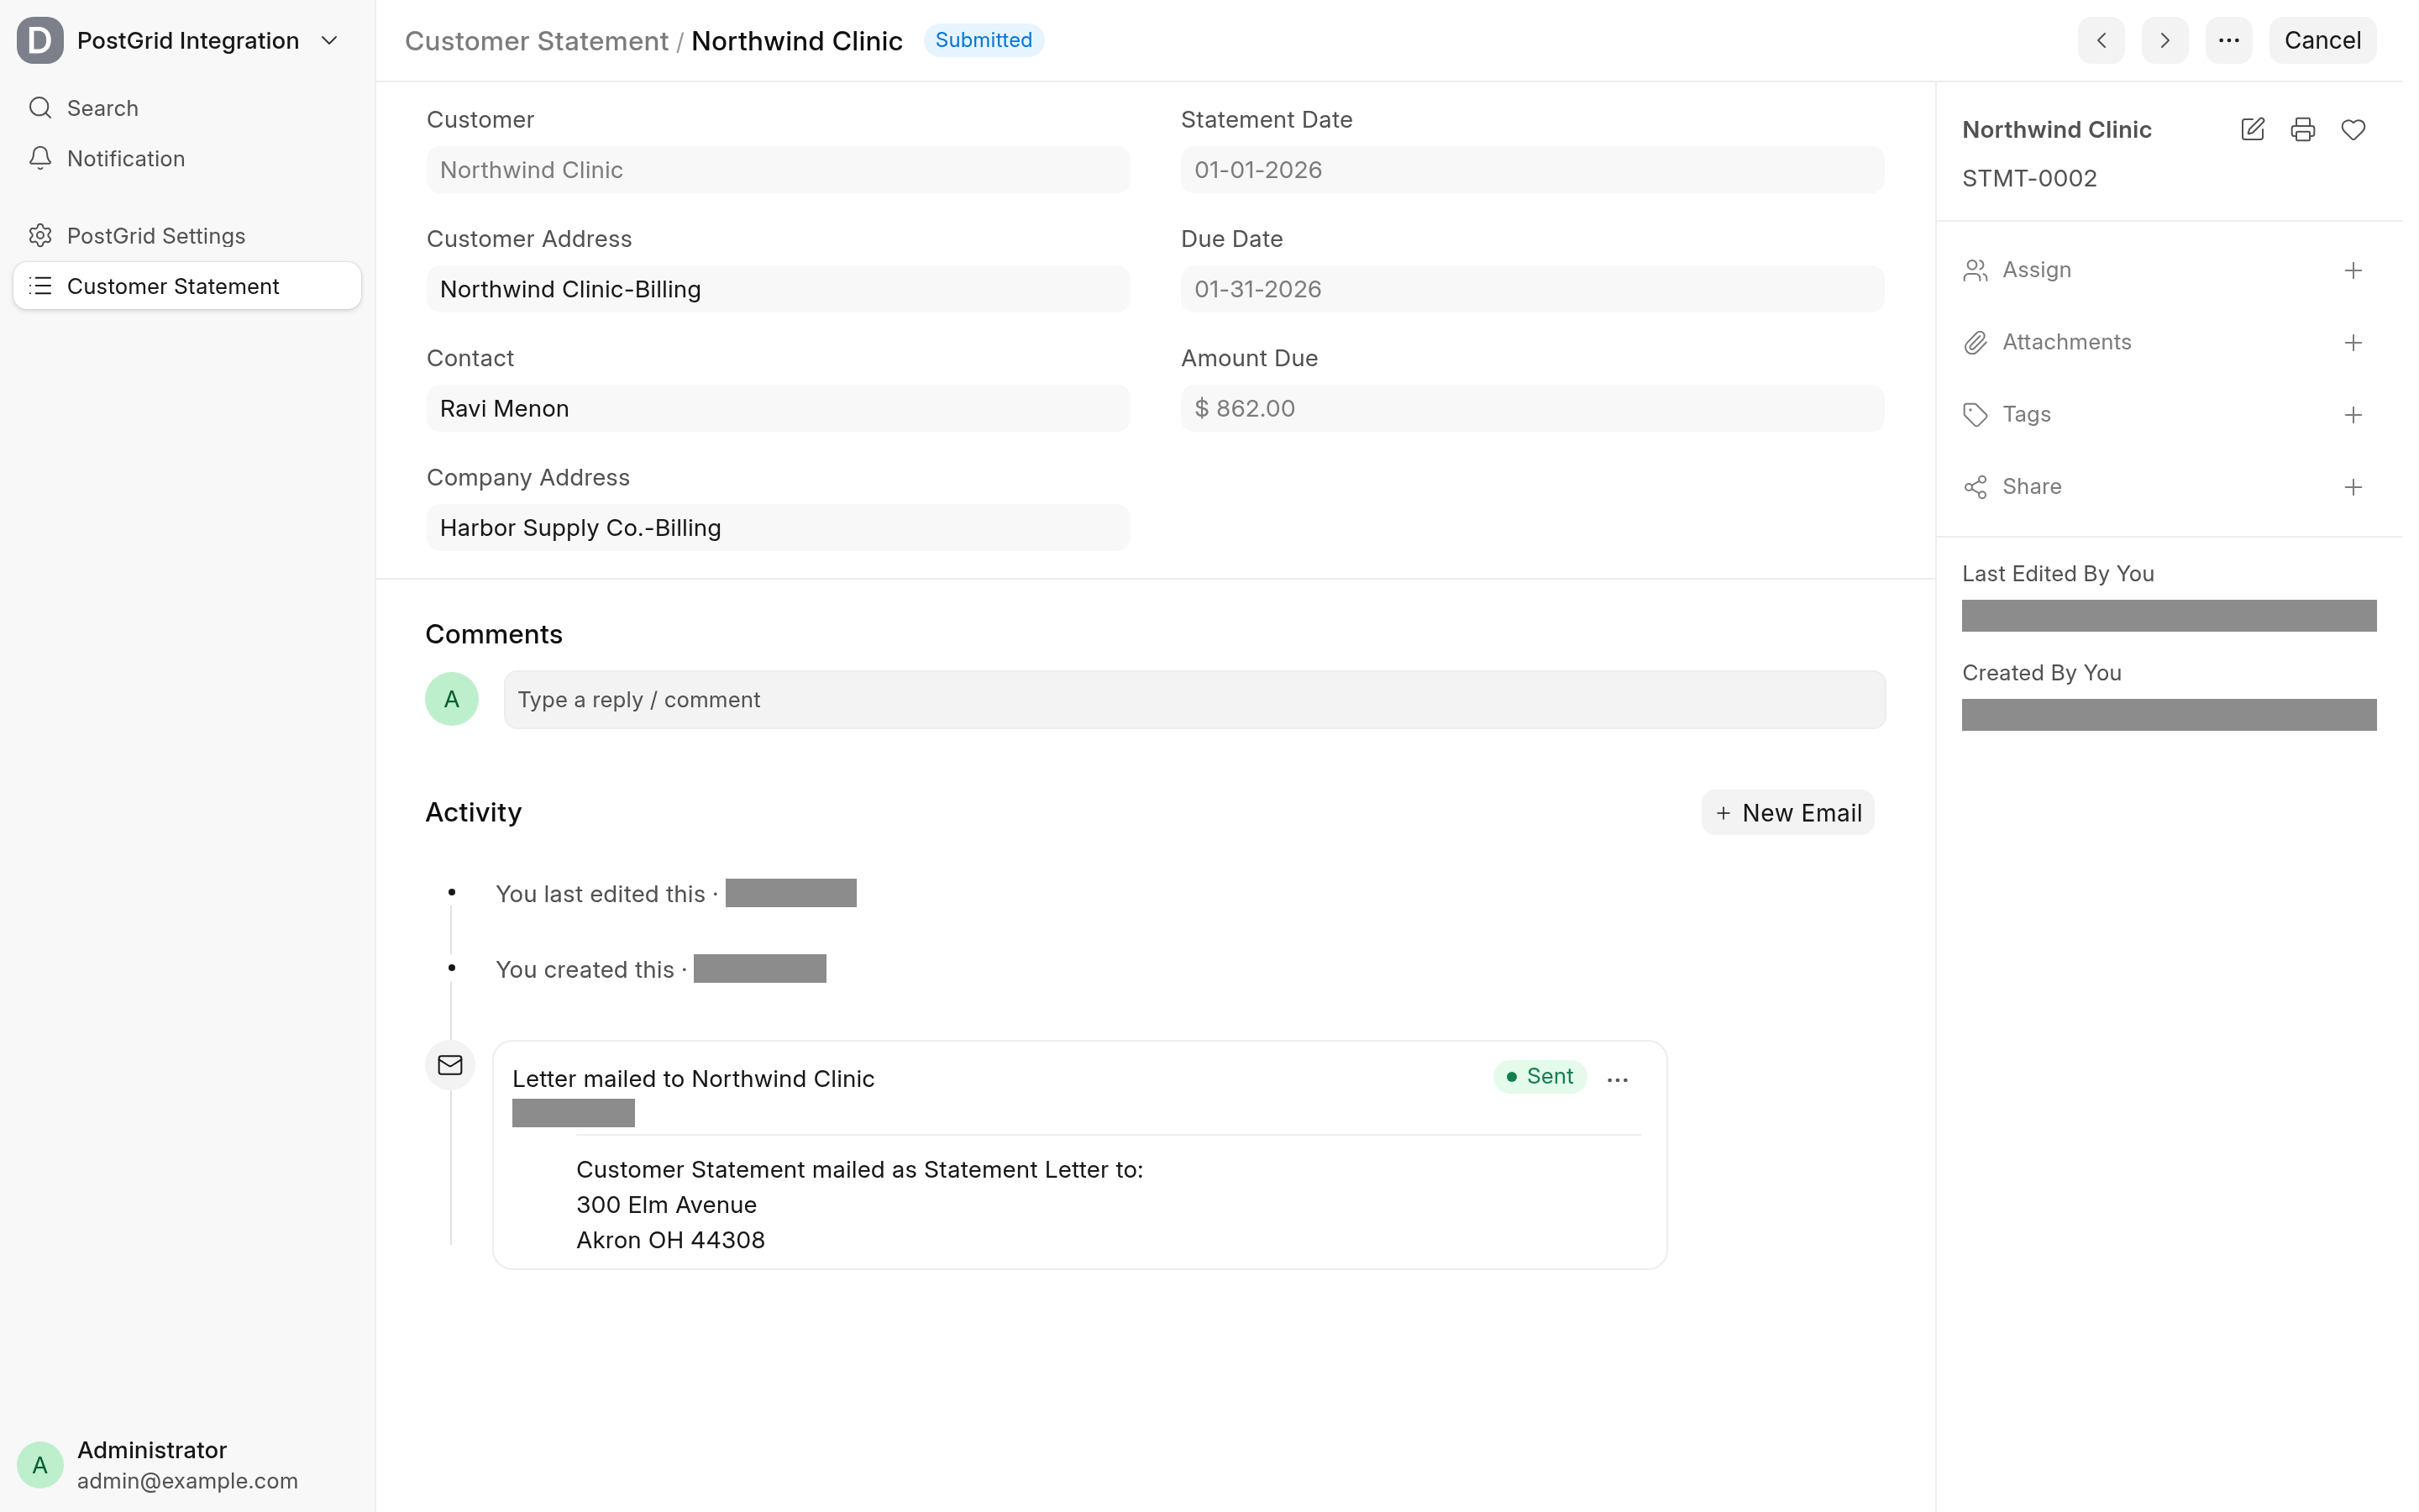The height and width of the screenshot is (1512, 2419).
Task: Open Search in the sidebar
Action: [188, 108]
